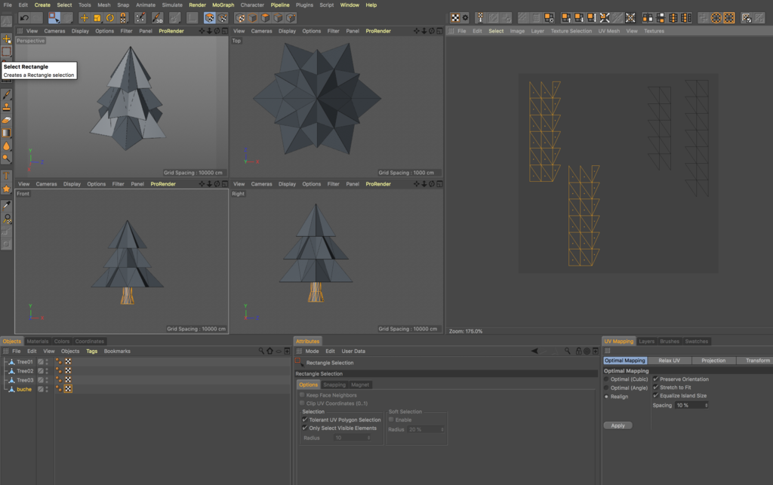Open the MoGraph menu in menu bar
The width and height of the screenshot is (773, 485).
point(223,5)
